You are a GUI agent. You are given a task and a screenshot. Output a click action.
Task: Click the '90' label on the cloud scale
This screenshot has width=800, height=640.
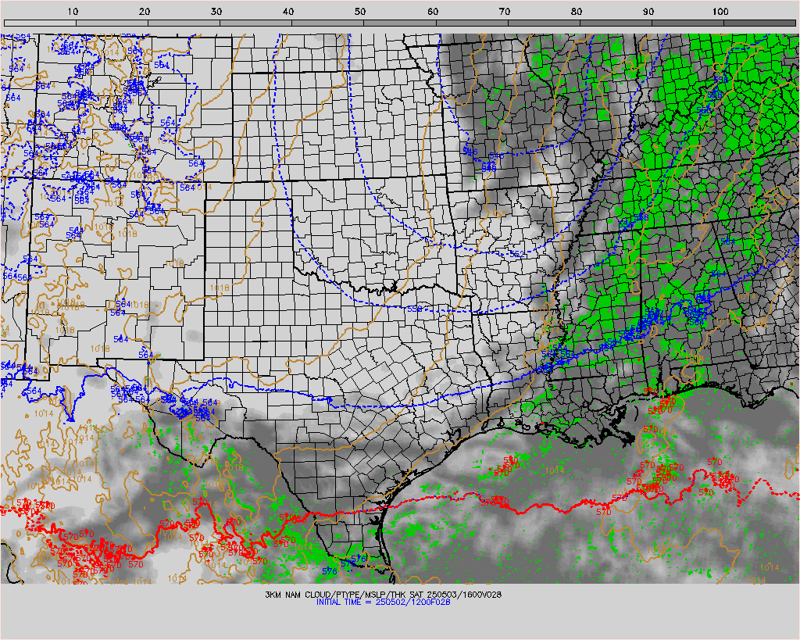coord(648,12)
